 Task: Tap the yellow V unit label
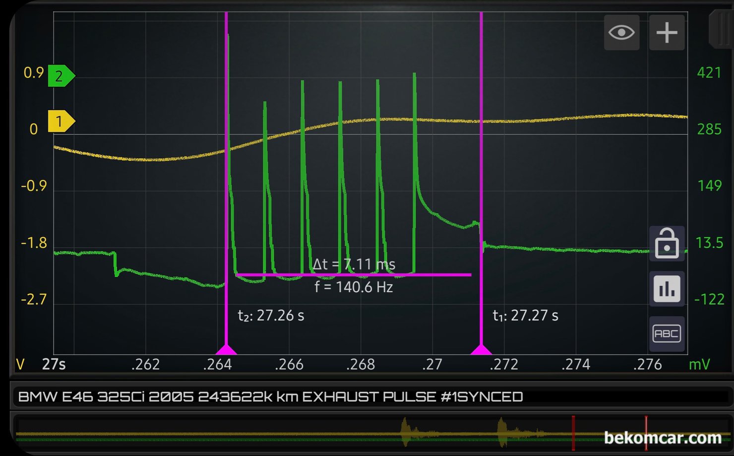click(20, 365)
